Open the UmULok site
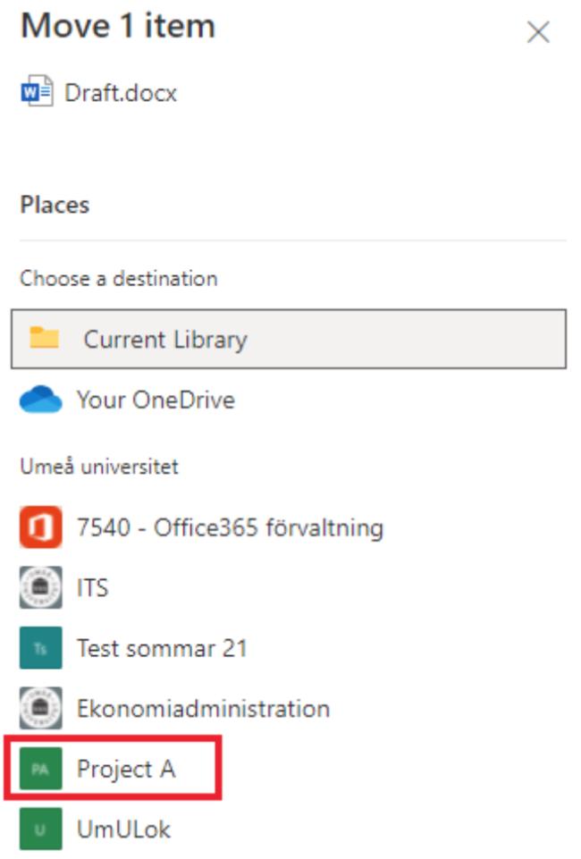 96,829
